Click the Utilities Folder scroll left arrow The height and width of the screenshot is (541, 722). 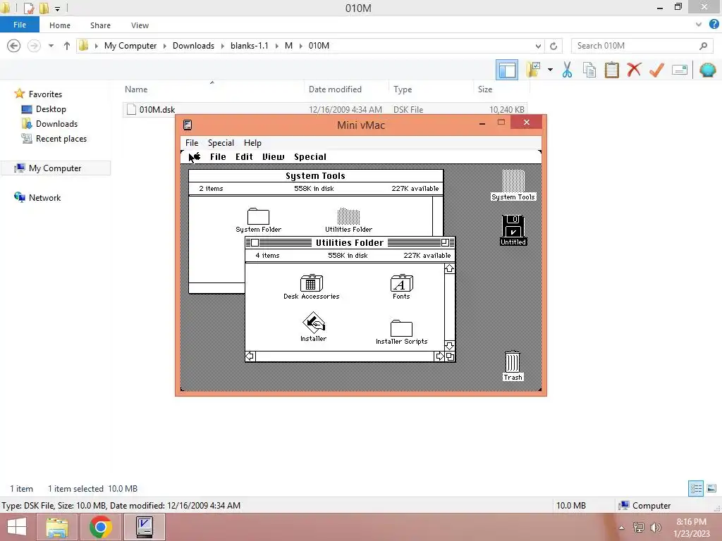tap(250, 356)
